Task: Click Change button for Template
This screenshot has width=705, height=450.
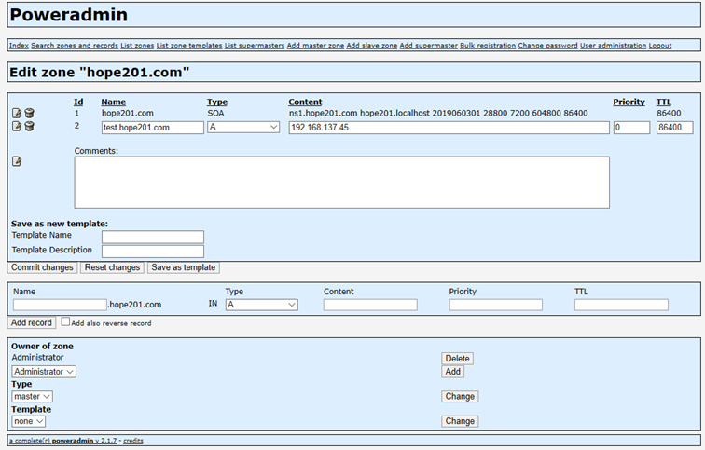Action: [x=460, y=421]
